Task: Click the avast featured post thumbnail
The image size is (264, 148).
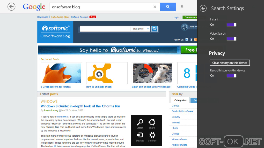Action: (x=107, y=73)
